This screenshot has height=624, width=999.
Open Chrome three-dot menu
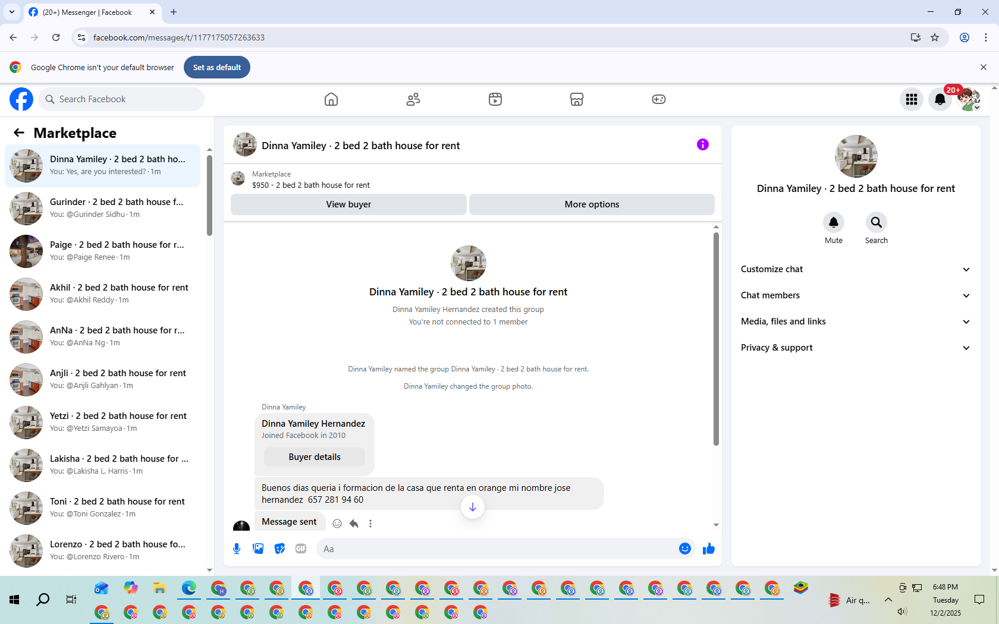tap(986, 37)
